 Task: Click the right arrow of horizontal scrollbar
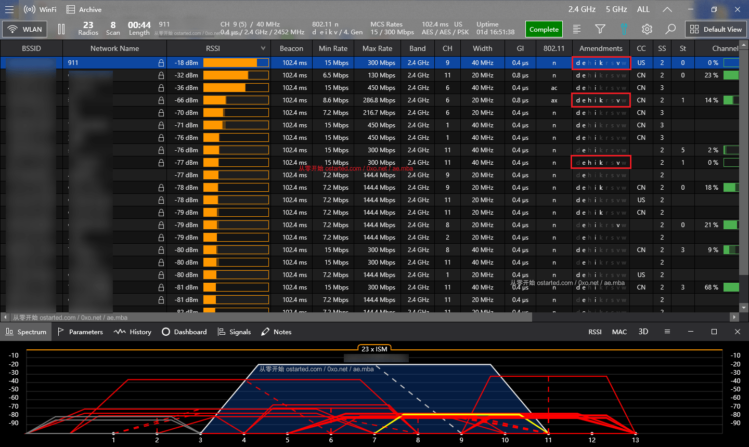[734, 317]
